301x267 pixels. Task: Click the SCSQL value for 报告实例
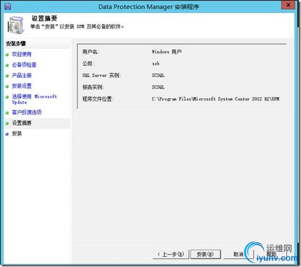pyautogui.click(x=158, y=87)
